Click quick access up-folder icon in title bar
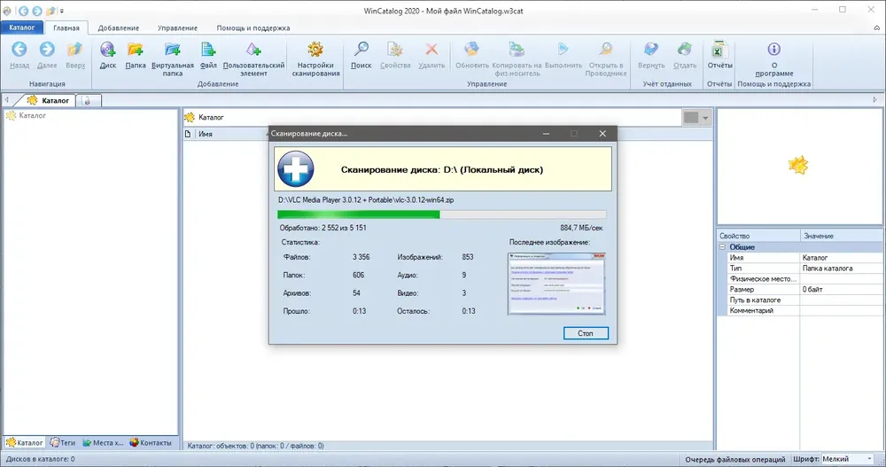This screenshot has height=467, width=886. click(x=51, y=11)
